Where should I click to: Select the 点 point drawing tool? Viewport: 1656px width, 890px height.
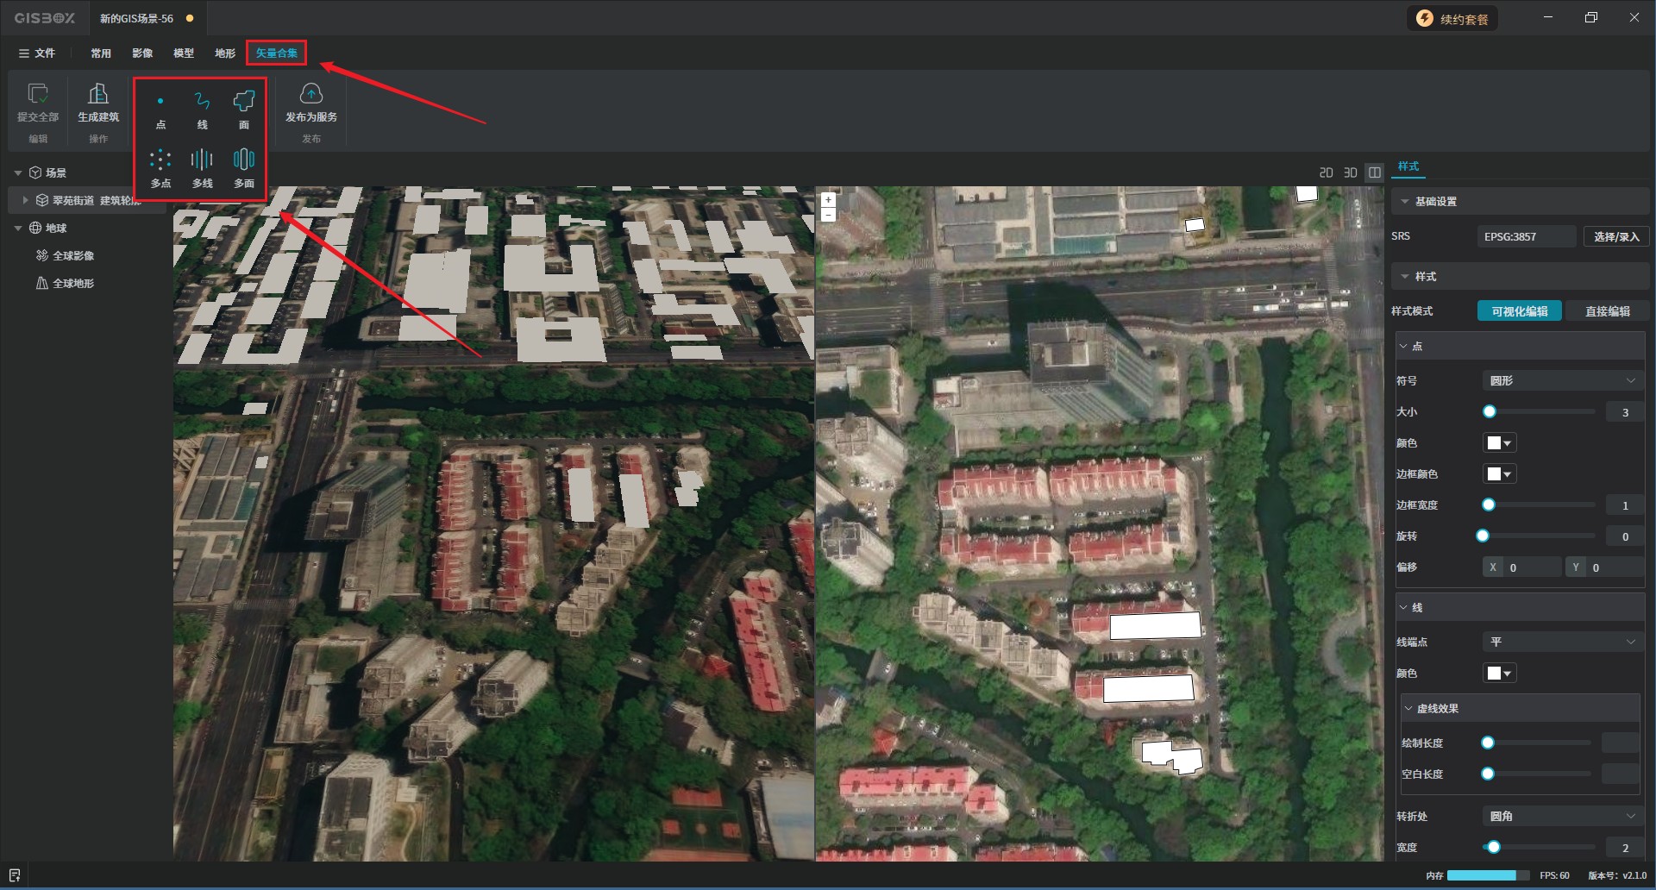coord(160,110)
